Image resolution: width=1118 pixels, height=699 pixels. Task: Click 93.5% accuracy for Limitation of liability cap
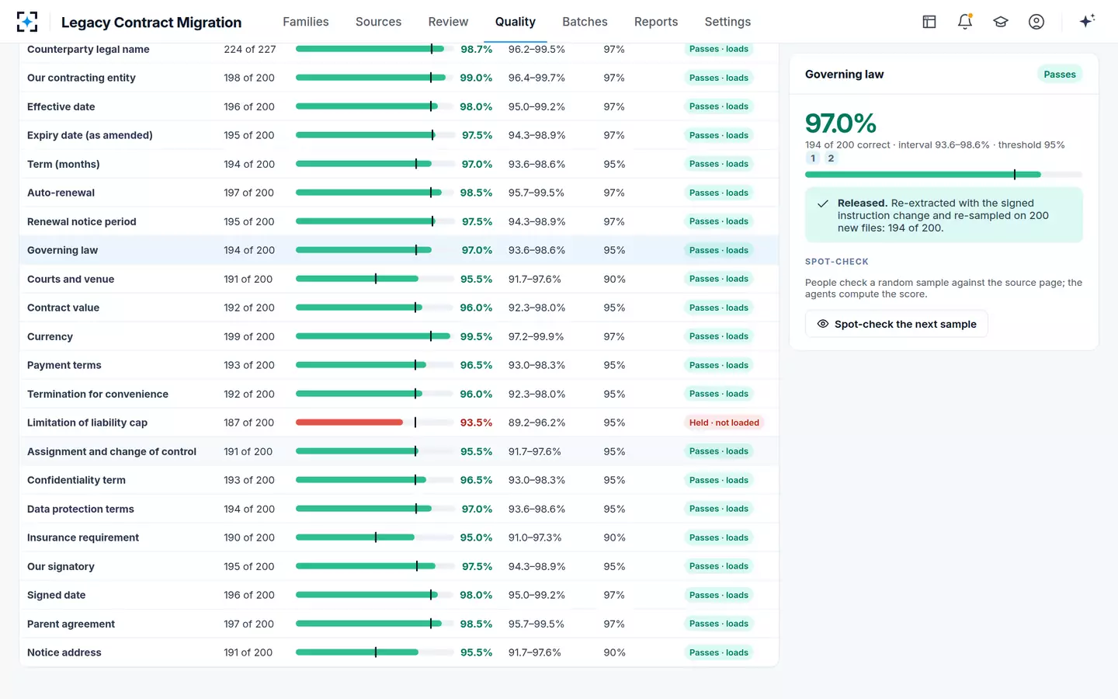click(476, 423)
